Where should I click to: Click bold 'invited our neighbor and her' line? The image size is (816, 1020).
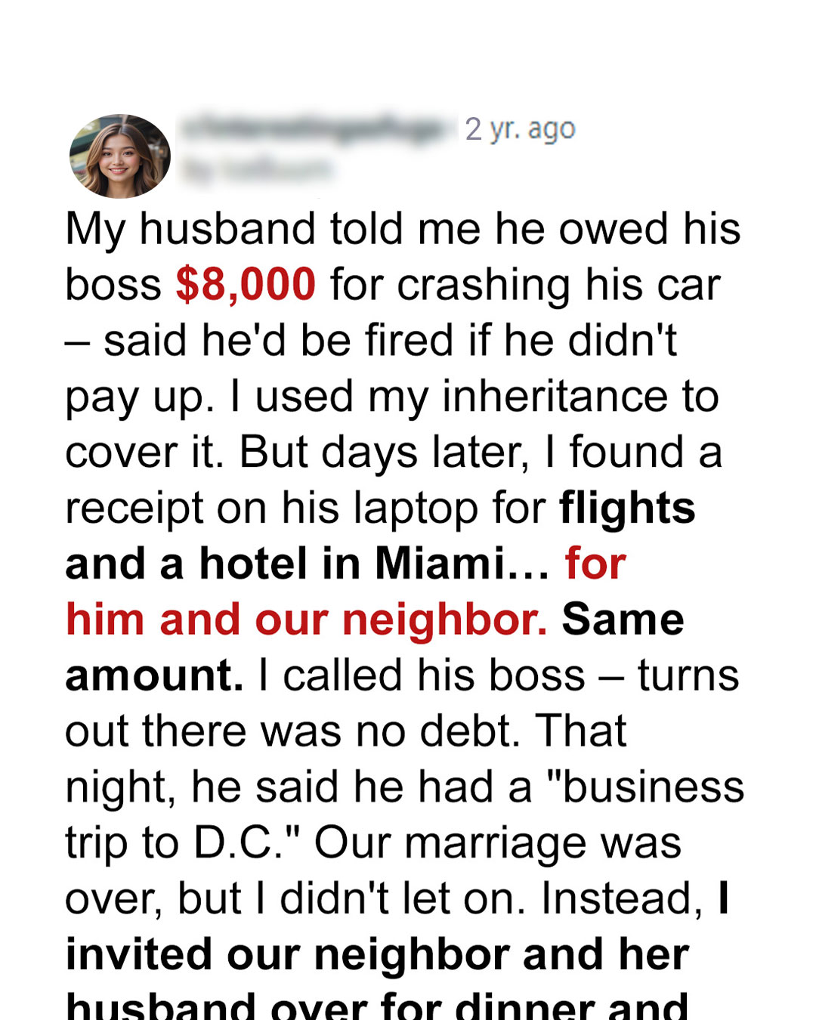coord(377,954)
